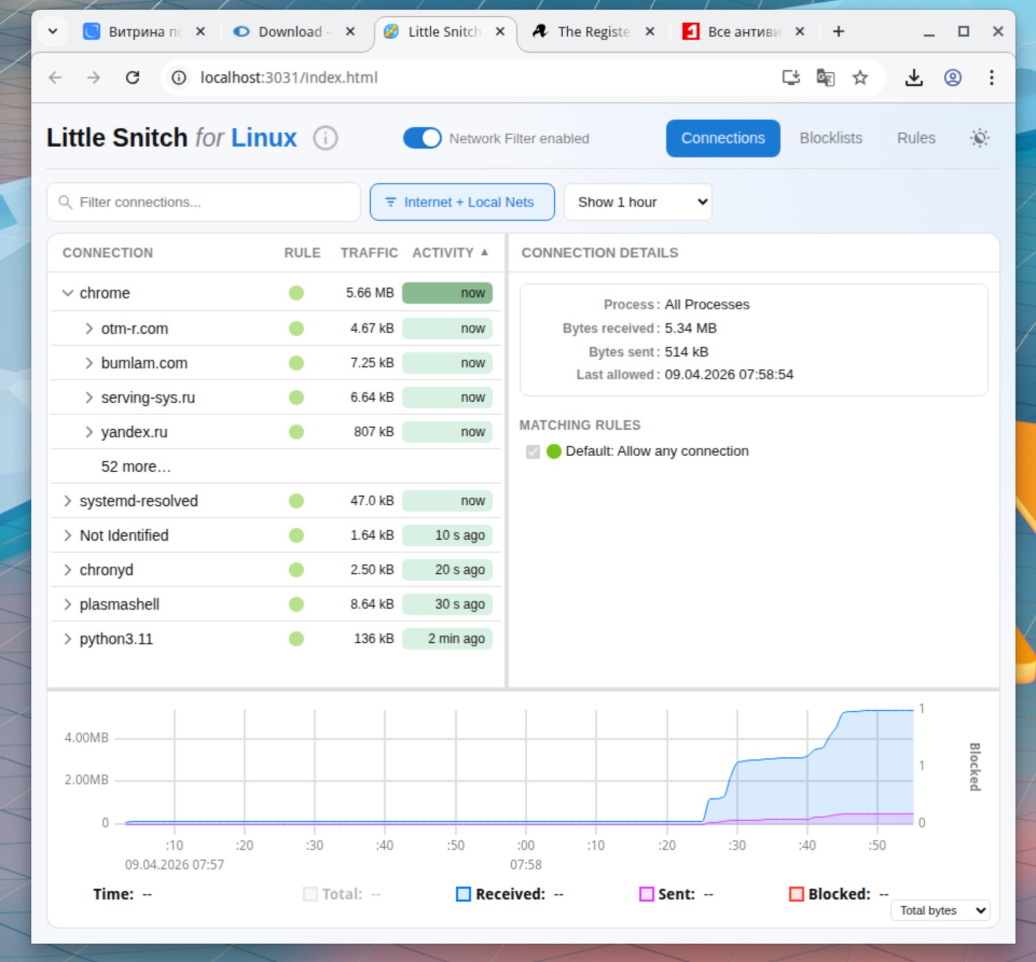Open the Show 1 hour dropdown

[x=638, y=202]
